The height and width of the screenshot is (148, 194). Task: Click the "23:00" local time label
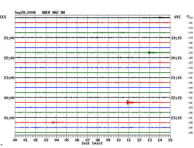click(x=9, y=78)
